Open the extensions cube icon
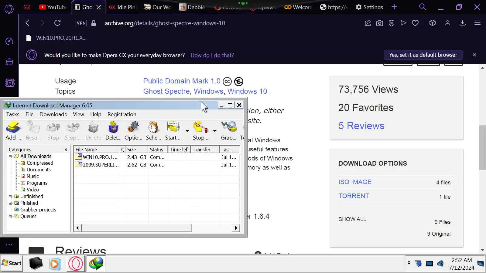The image size is (486, 273). coord(433,23)
